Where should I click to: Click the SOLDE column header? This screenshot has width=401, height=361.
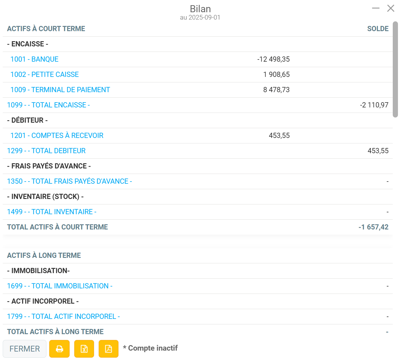pyautogui.click(x=378, y=29)
